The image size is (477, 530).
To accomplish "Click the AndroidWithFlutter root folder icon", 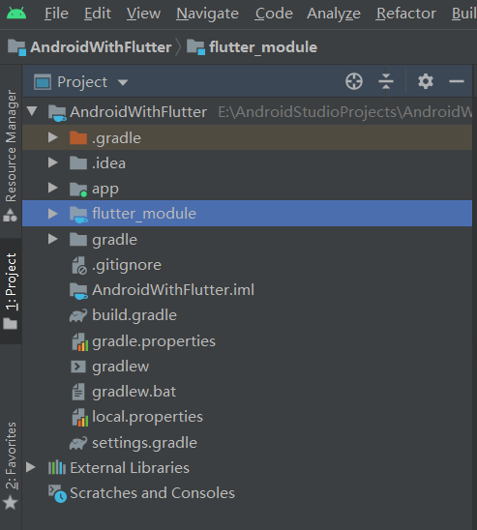I will pos(57,113).
